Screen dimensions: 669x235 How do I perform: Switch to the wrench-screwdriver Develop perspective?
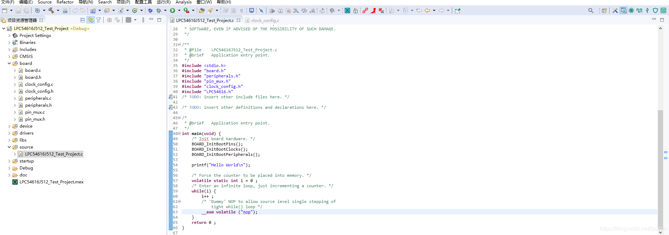[615, 10]
